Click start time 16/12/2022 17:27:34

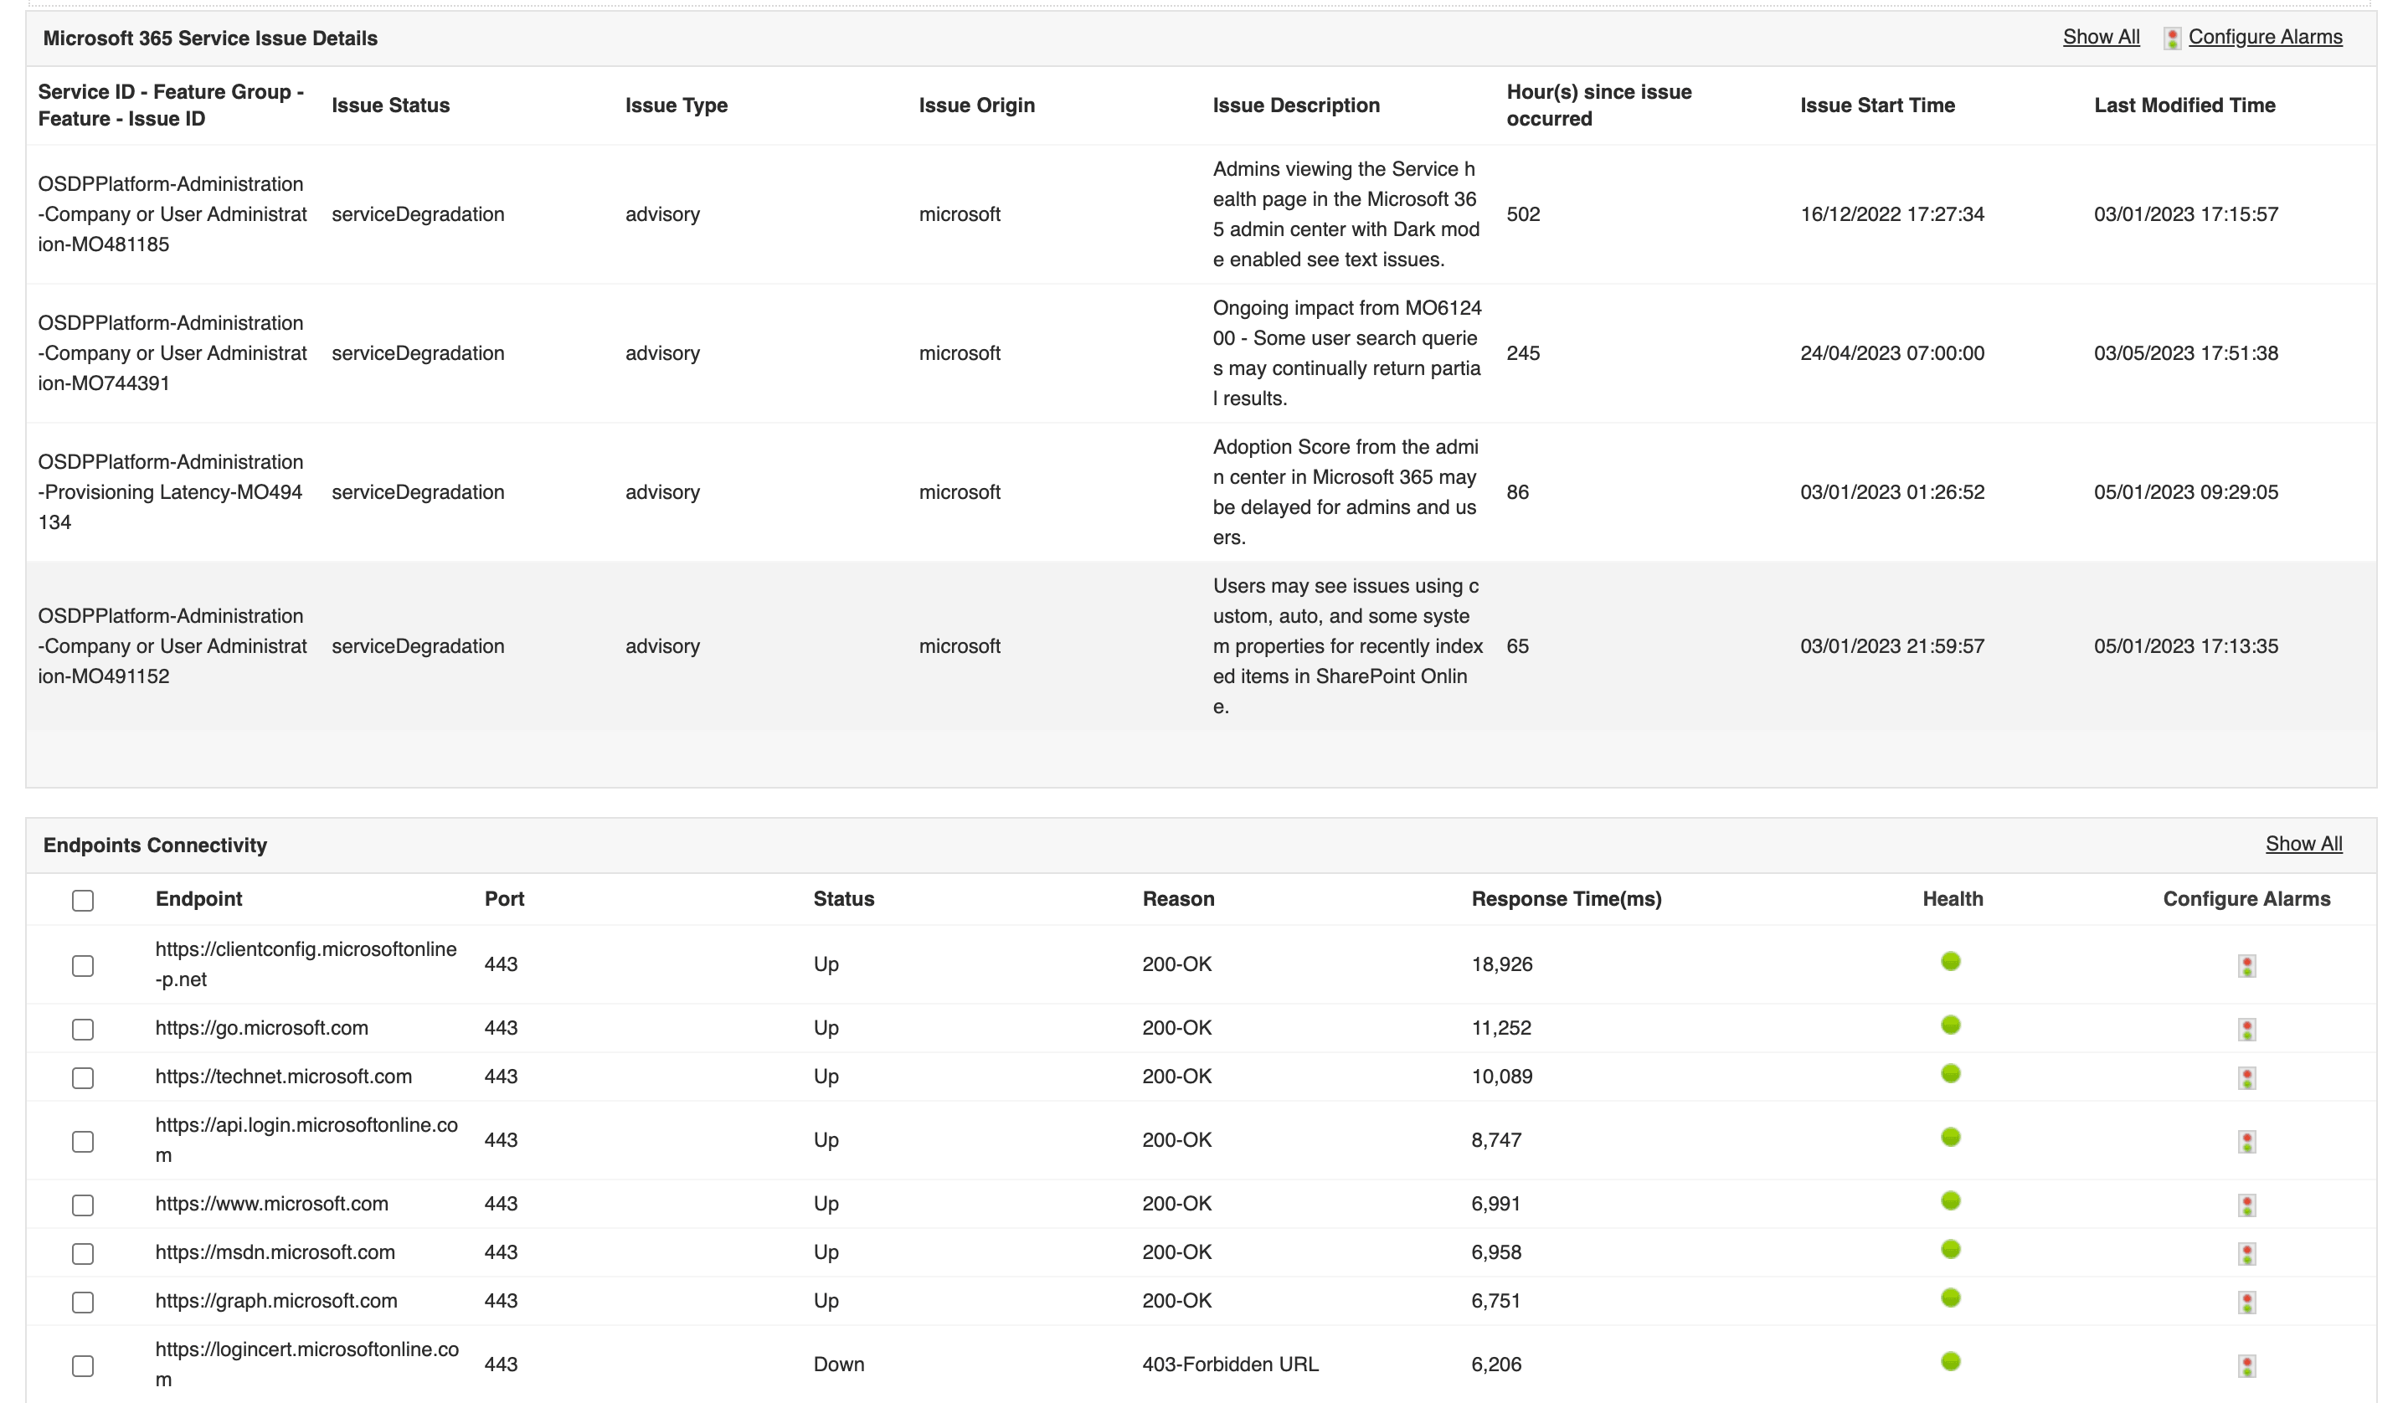[x=1892, y=214]
